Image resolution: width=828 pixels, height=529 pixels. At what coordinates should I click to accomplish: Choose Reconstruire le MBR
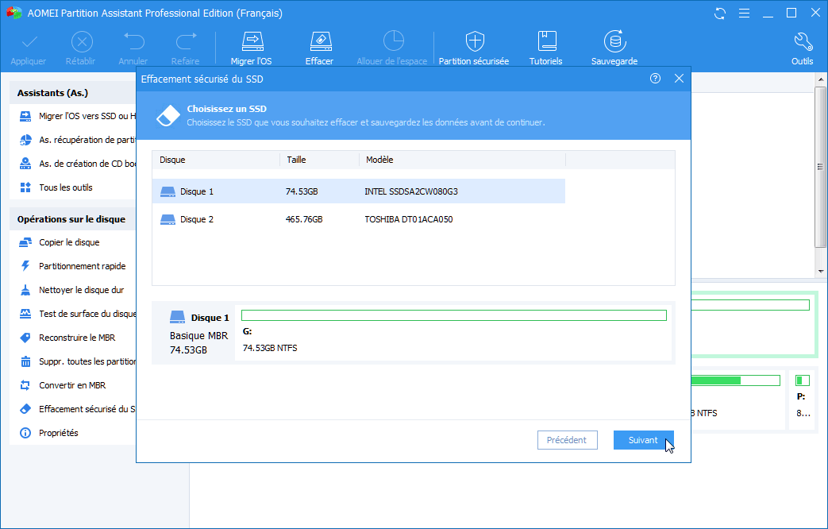[67, 338]
